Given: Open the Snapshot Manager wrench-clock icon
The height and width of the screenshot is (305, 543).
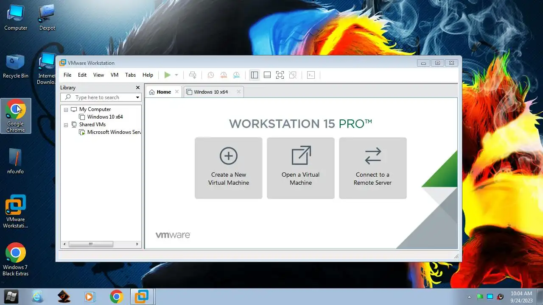Looking at the screenshot, I should tap(236, 75).
